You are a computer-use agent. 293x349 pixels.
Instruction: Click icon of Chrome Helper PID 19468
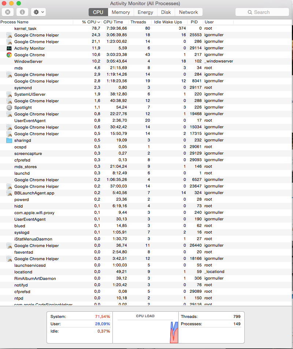[x=9, y=114]
